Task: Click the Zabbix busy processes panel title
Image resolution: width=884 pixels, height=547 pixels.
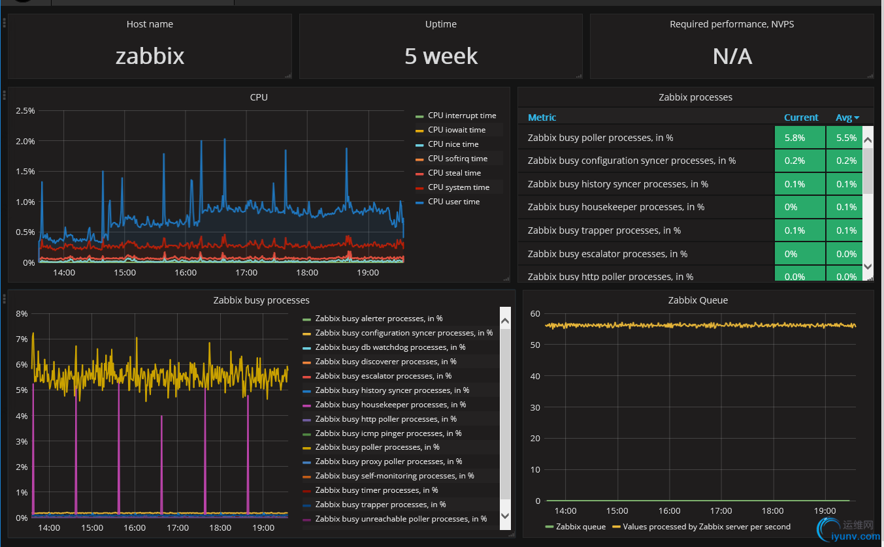Action: (x=261, y=300)
